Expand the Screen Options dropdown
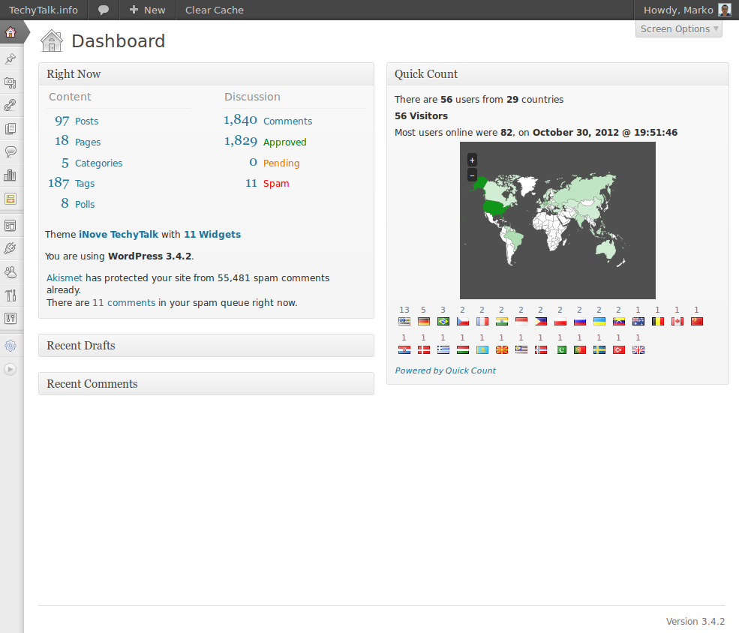The image size is (739, 633). pyautogui.click(x=679, y=29)
